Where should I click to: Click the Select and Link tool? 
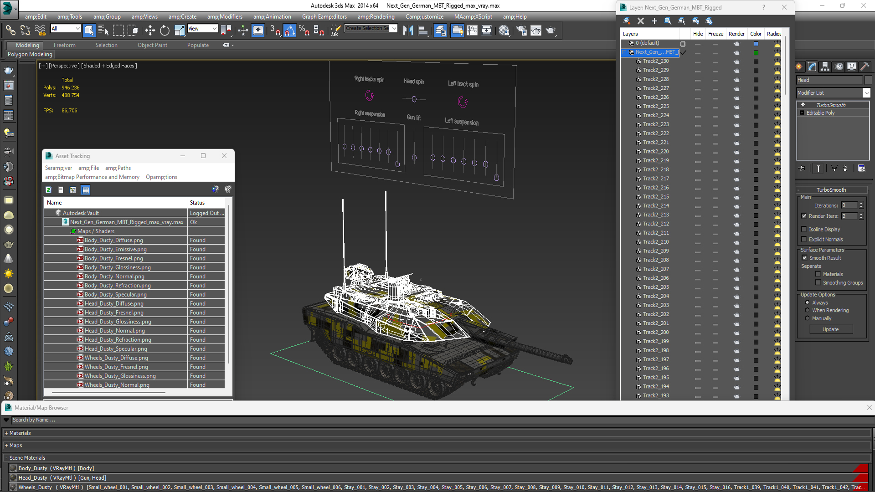pos(10,31)
